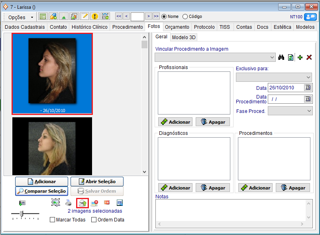Open the Exclusivo para dropdown

coord(309,77)
